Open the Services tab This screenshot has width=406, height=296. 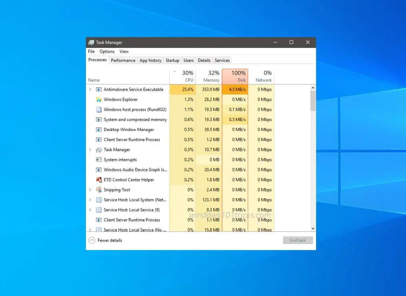pyautogui.click(x=222, y=60)
